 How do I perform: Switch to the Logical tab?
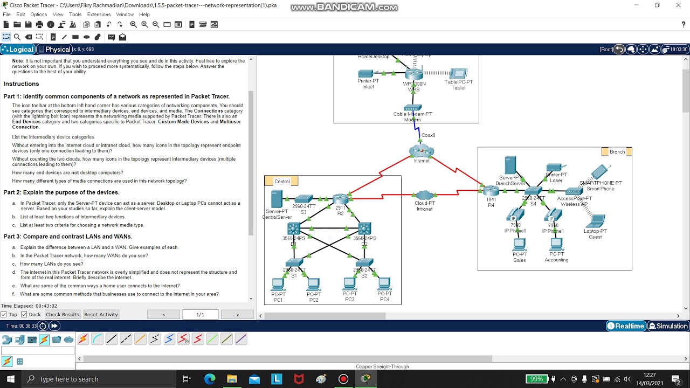[x=18, y=50]
